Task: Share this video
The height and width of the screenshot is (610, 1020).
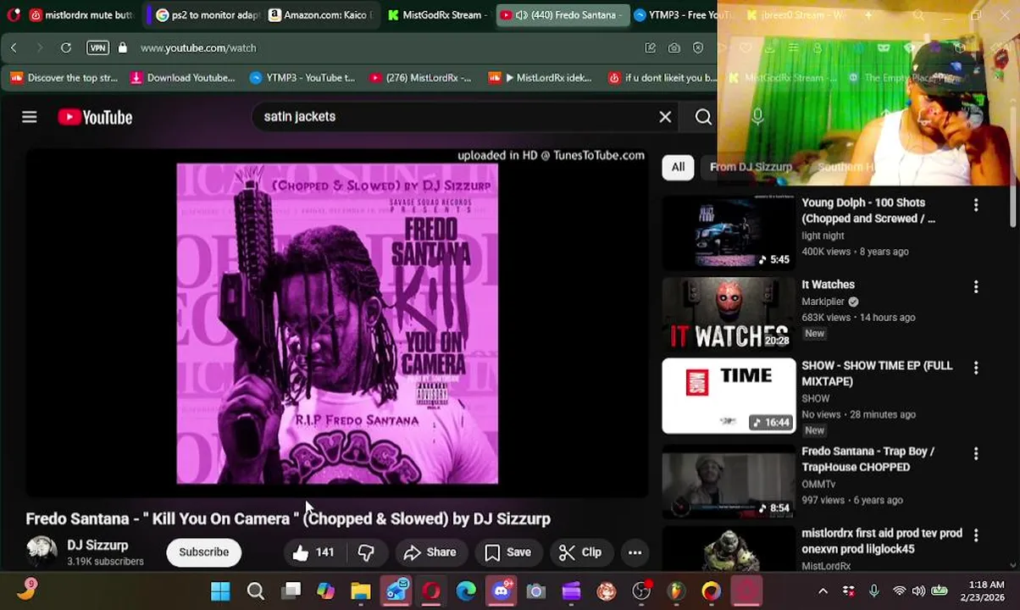Action: [430, 552]
